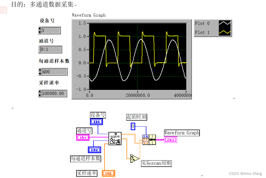Click the 采样速率 field showing 100000.00
Image resolution: width=266 pixels, height=178 pixels.
coord(54,93)
